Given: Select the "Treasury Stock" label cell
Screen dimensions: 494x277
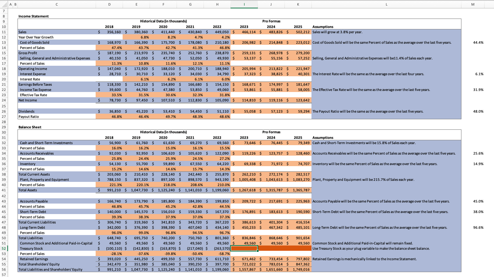Looking at the screenshot, I should 32,248.
